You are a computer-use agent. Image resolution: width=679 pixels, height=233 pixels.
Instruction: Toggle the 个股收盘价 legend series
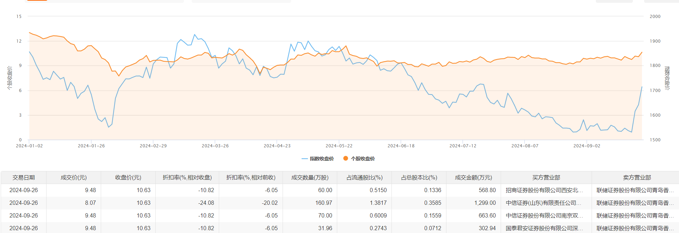point(363,159)
